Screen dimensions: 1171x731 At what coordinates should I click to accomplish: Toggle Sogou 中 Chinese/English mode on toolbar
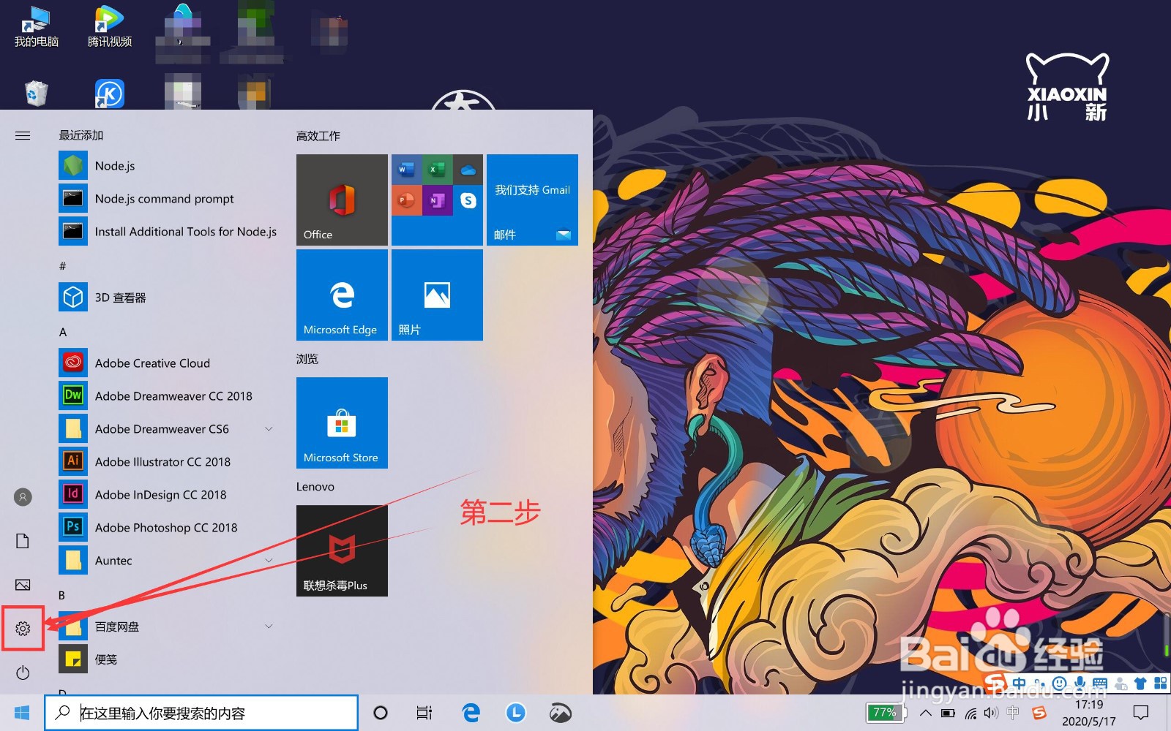click(x=1019, y=683)
